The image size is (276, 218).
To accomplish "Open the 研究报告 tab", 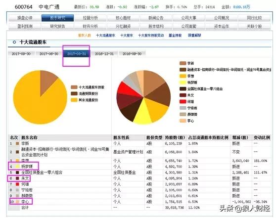I will pos(57,26).
